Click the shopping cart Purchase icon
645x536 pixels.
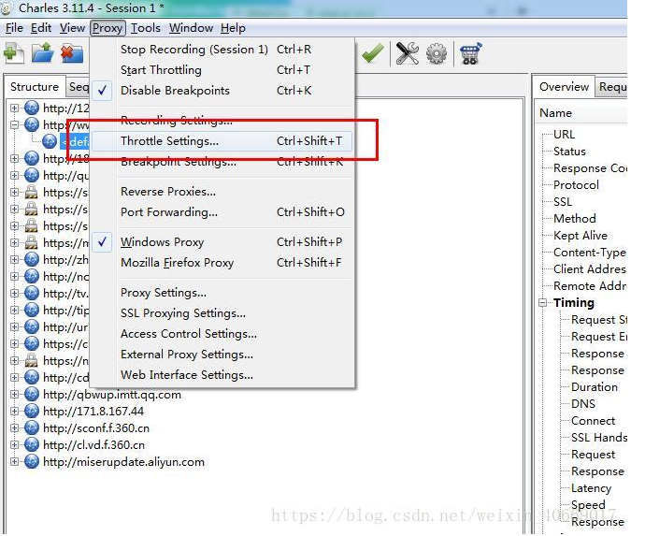(470, 53)
